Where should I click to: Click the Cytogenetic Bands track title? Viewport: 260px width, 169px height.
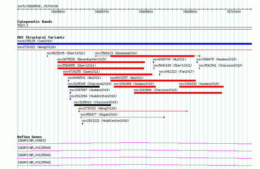(x=35, y=22)
